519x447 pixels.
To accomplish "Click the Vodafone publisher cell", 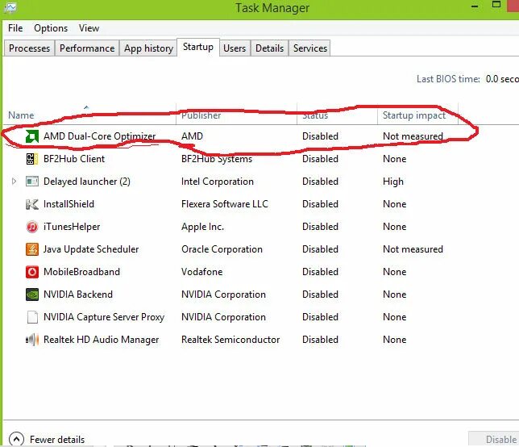I will click(202, 272).
